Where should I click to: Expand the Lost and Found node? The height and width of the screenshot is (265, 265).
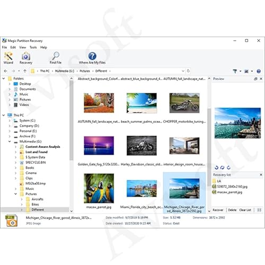pos(15,152)
